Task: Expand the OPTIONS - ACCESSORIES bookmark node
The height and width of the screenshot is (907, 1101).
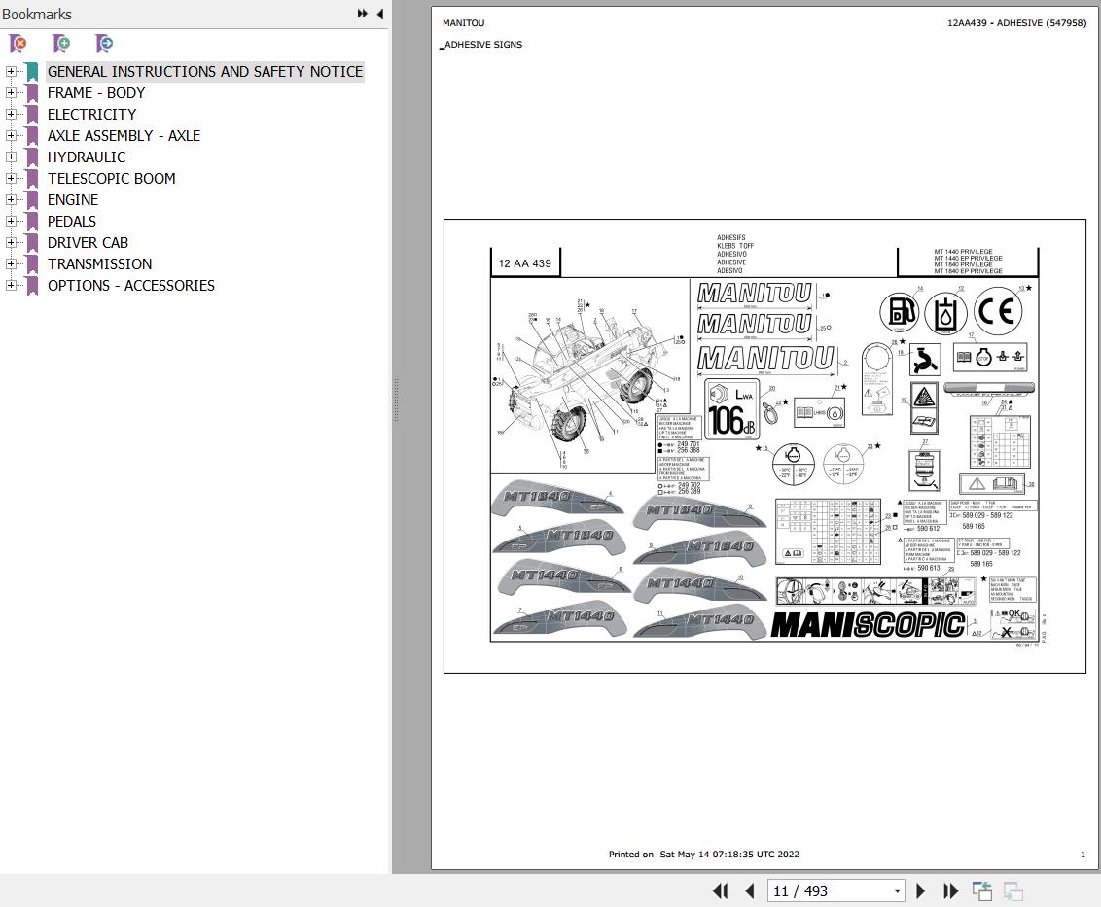Action: pos(11,286)
